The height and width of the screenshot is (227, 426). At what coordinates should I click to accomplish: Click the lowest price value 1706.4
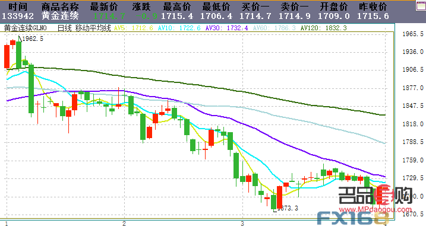216,16
